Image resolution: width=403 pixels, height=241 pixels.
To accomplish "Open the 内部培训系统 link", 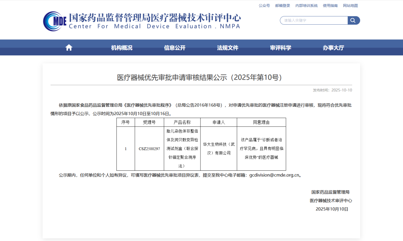I will click(306, 6).
